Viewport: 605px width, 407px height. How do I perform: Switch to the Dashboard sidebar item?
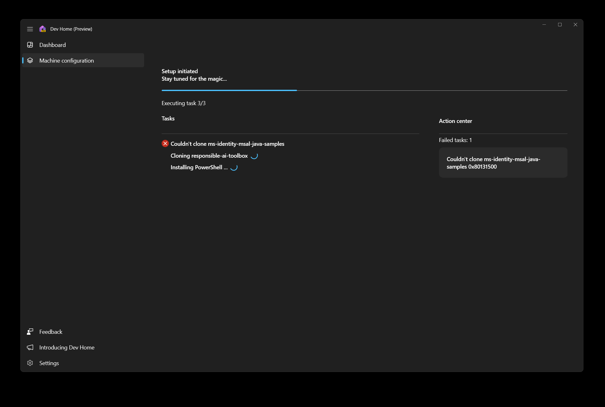[x=52, y=45]
